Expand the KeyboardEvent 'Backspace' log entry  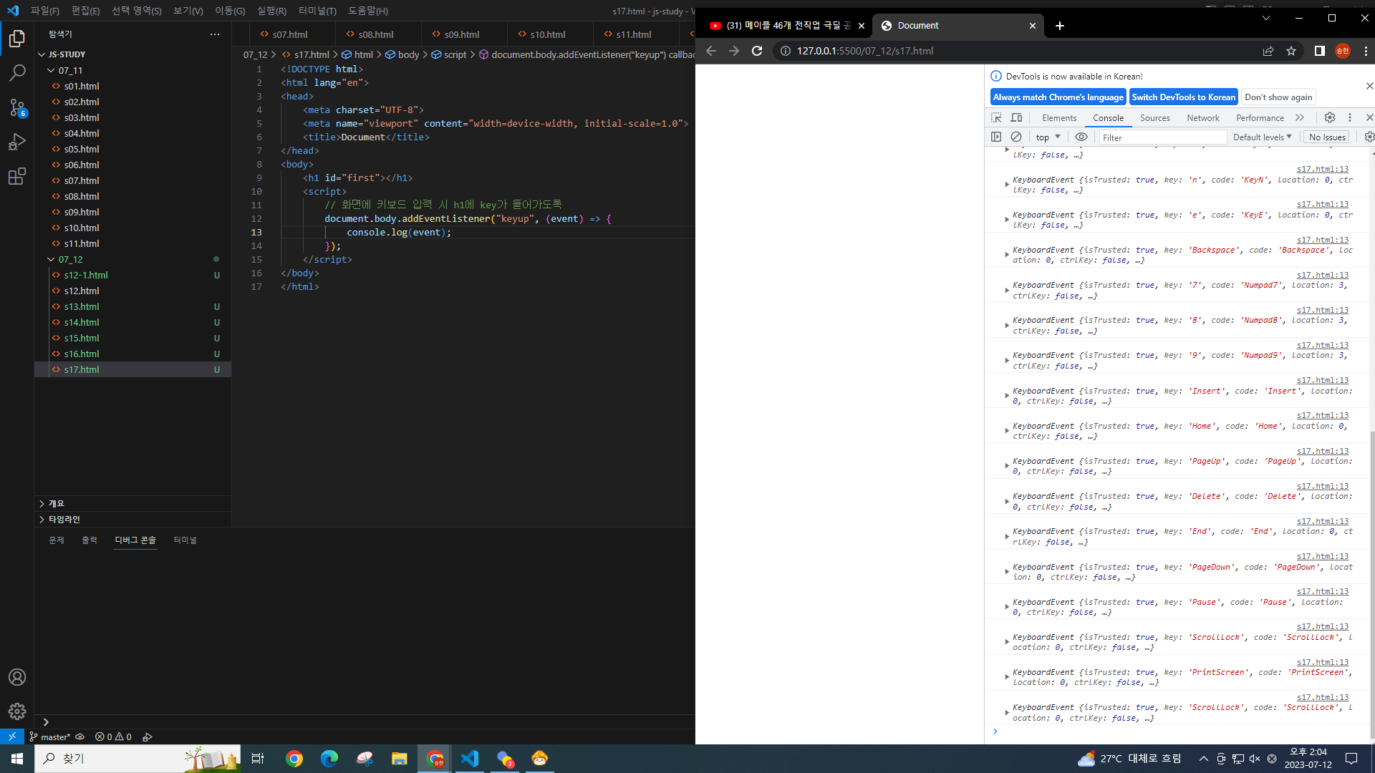coord(1007,254)
